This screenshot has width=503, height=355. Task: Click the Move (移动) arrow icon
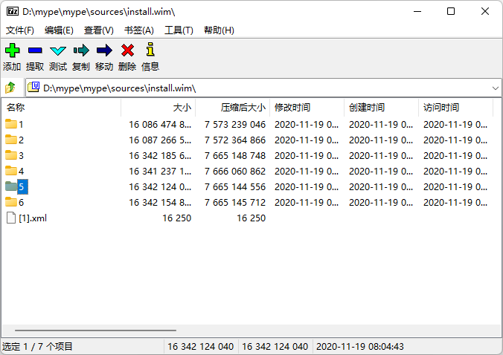[x=104, y=51]
